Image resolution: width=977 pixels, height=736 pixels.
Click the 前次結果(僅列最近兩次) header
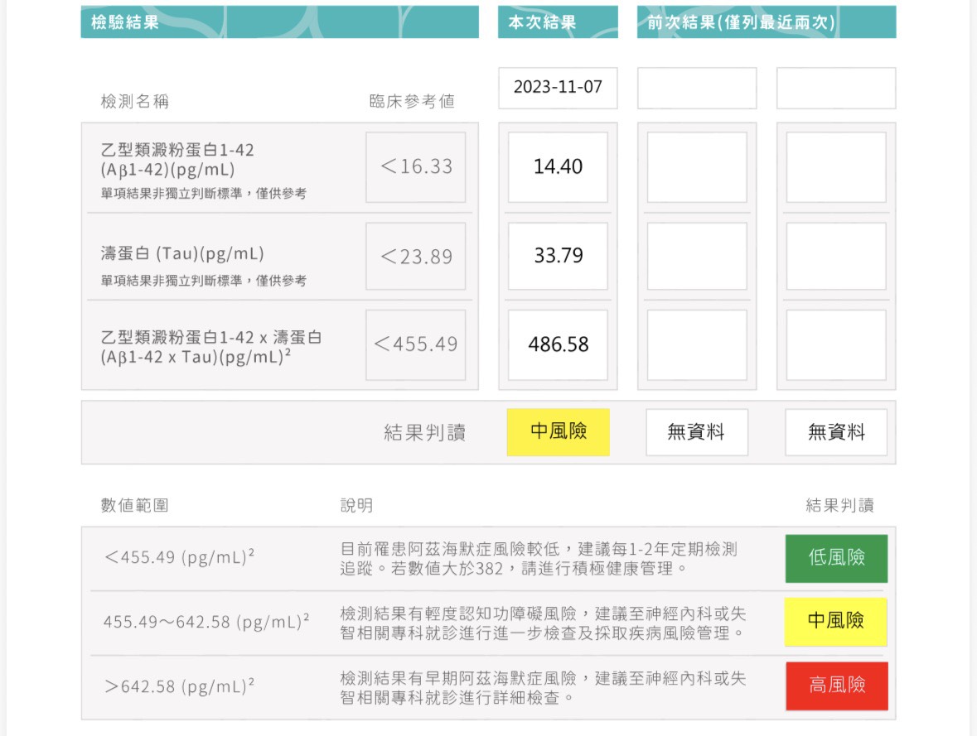pyautogui.click(x=767, y=22)
